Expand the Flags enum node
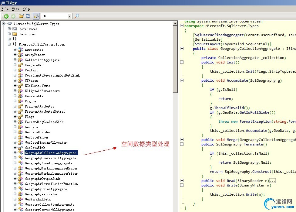The image size is (296, 212). coord(15,117)
